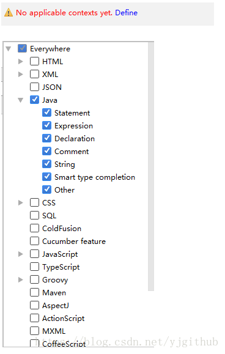
Task: Tick the TypeScript checkbox
Action: click(x=34, y=267)
